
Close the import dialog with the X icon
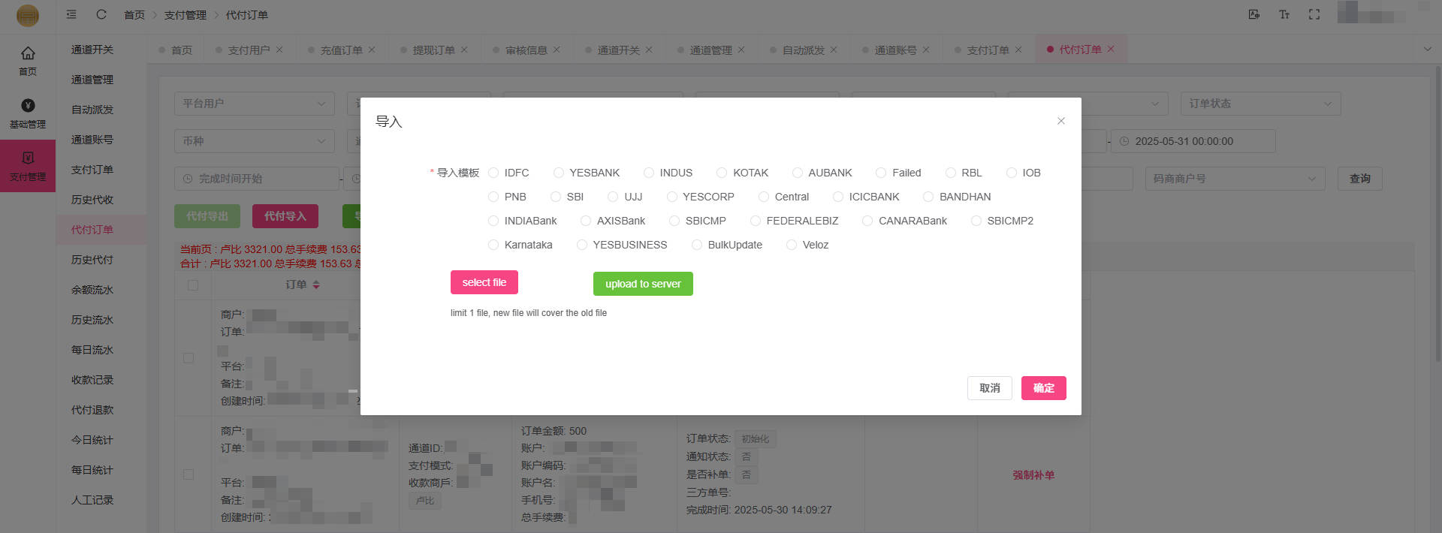(x=1060, y=121)
